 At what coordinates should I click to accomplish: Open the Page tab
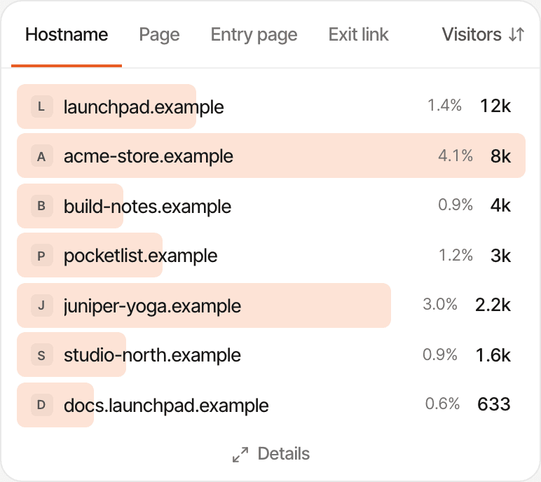pyautogui.click(x=159, y=34)
